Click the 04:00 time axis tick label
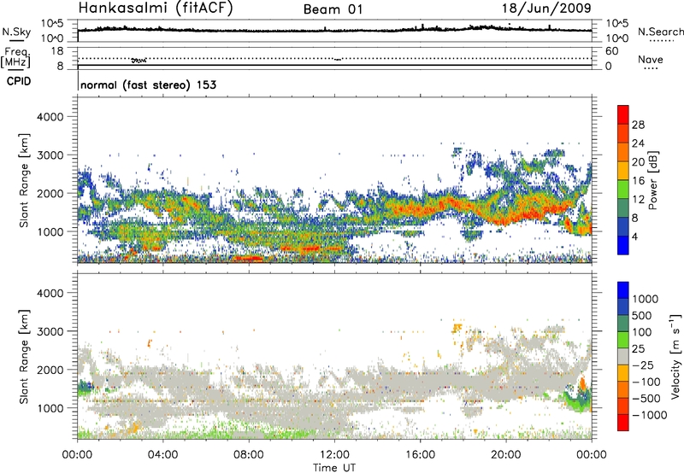 (163, 453)
